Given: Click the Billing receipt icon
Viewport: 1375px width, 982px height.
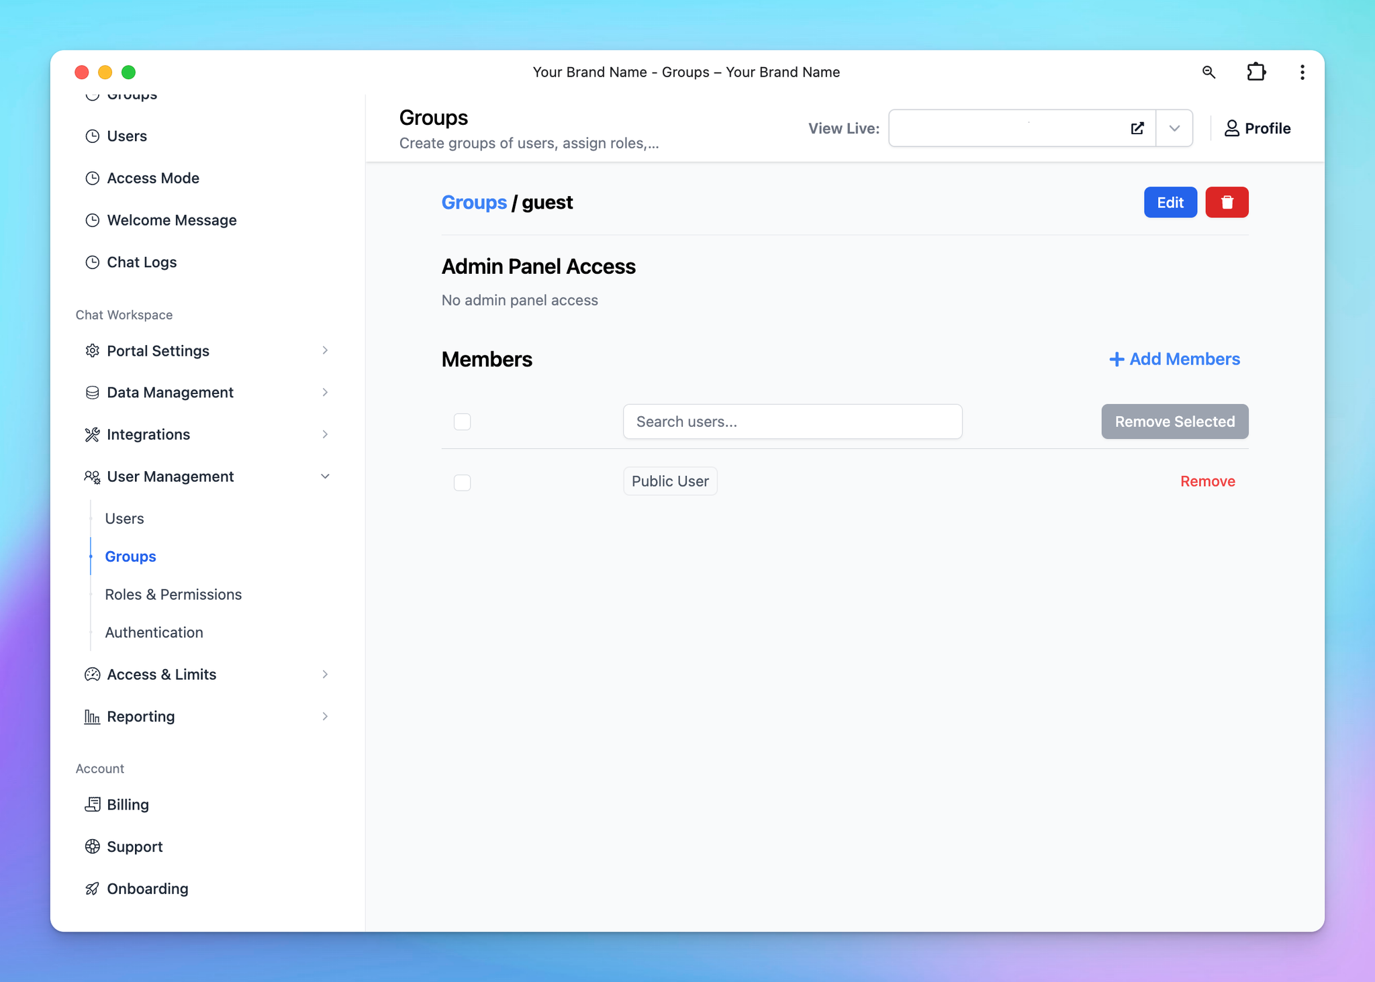Looking at the screenshot, I should pos(93,804).
